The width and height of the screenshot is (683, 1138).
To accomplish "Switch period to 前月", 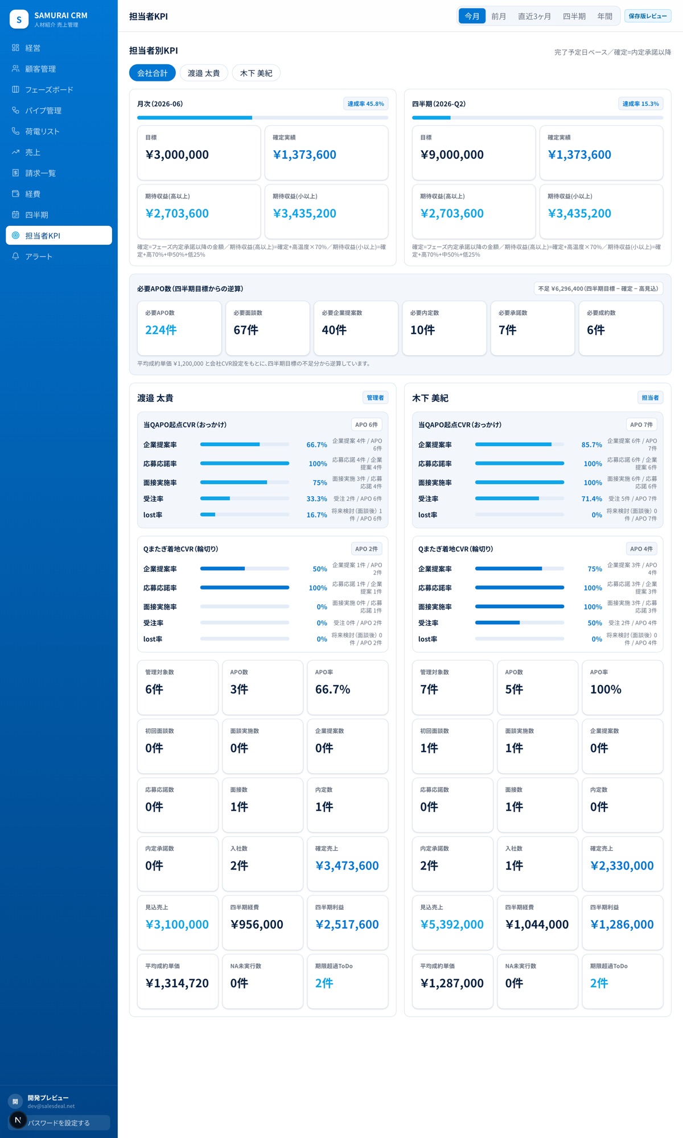I will [x=499, y=16].
